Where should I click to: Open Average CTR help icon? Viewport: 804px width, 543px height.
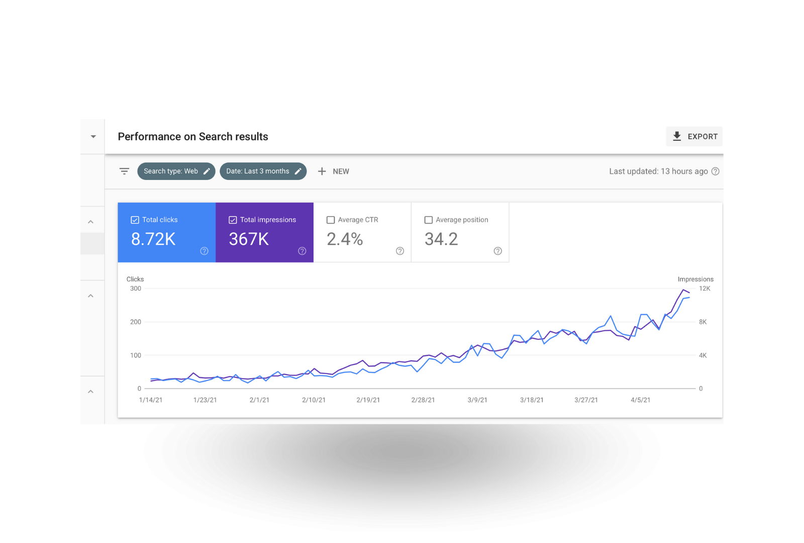[400, 251]
